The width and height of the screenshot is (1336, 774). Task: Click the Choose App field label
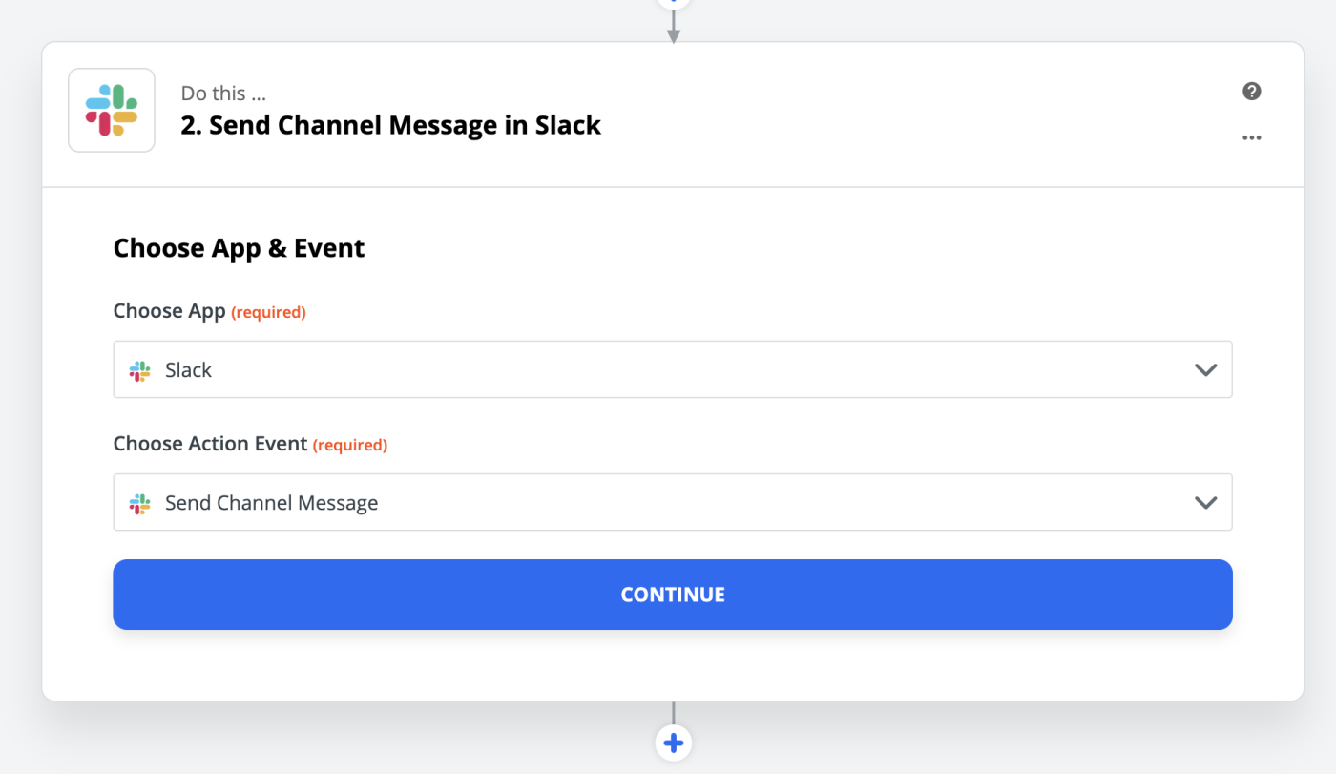(x=170, y=311)
